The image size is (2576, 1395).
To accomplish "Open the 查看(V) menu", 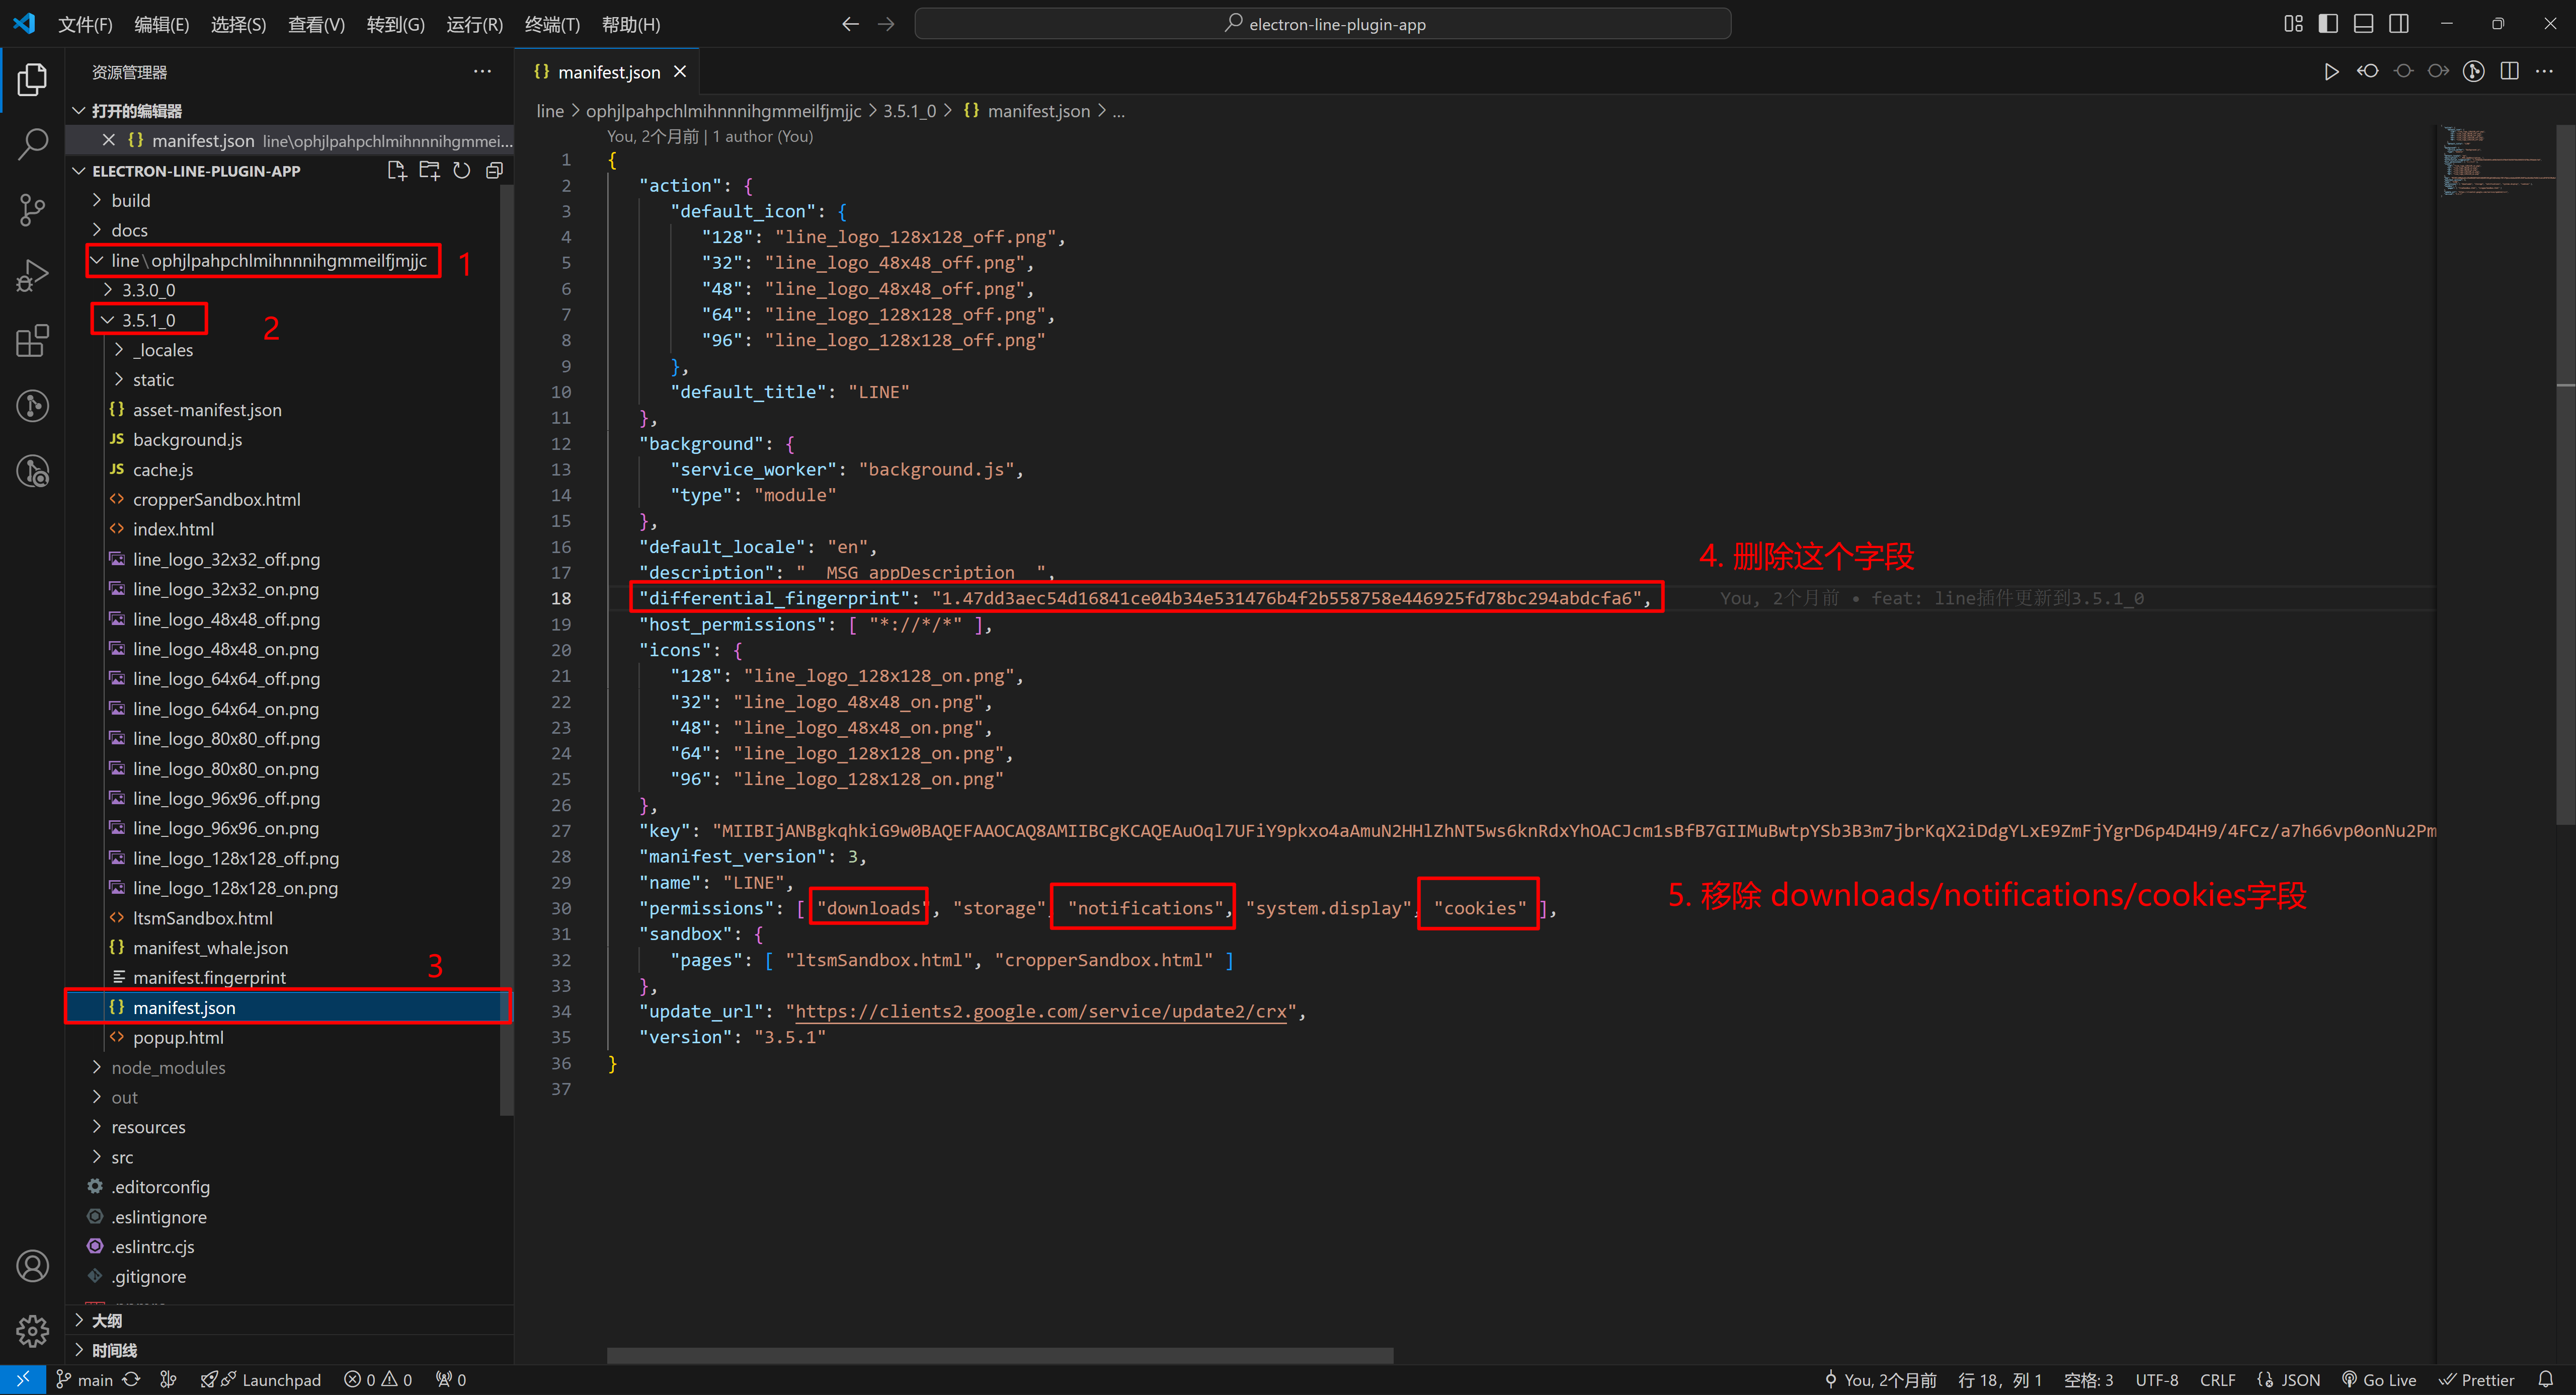I will (316, 24).
